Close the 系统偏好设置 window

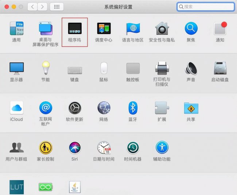point(7,7)
